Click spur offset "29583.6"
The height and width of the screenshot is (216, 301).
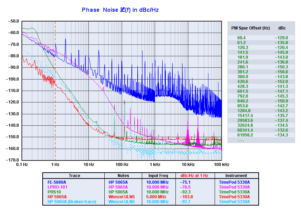tap(245, 121)
